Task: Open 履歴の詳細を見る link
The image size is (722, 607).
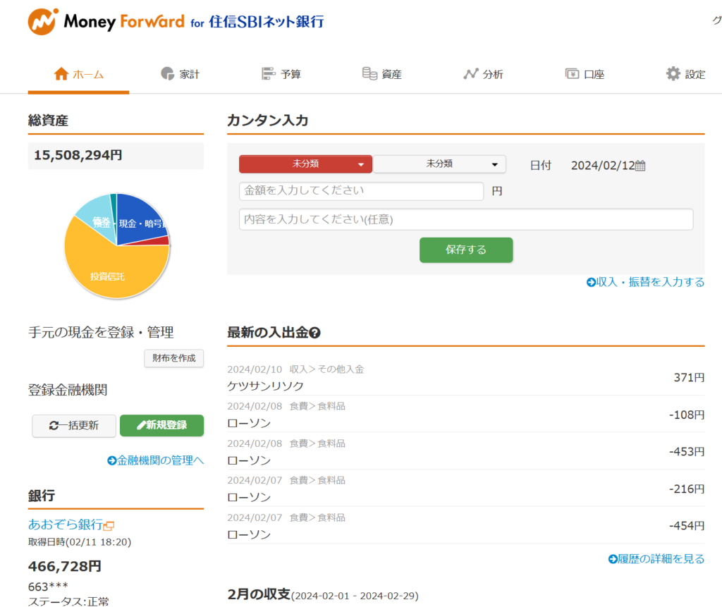Action: (x=656, y=558)
